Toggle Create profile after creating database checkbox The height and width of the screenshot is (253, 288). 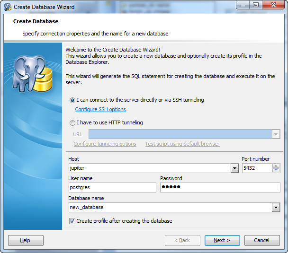pyautogui.click(x=72, y=221)
